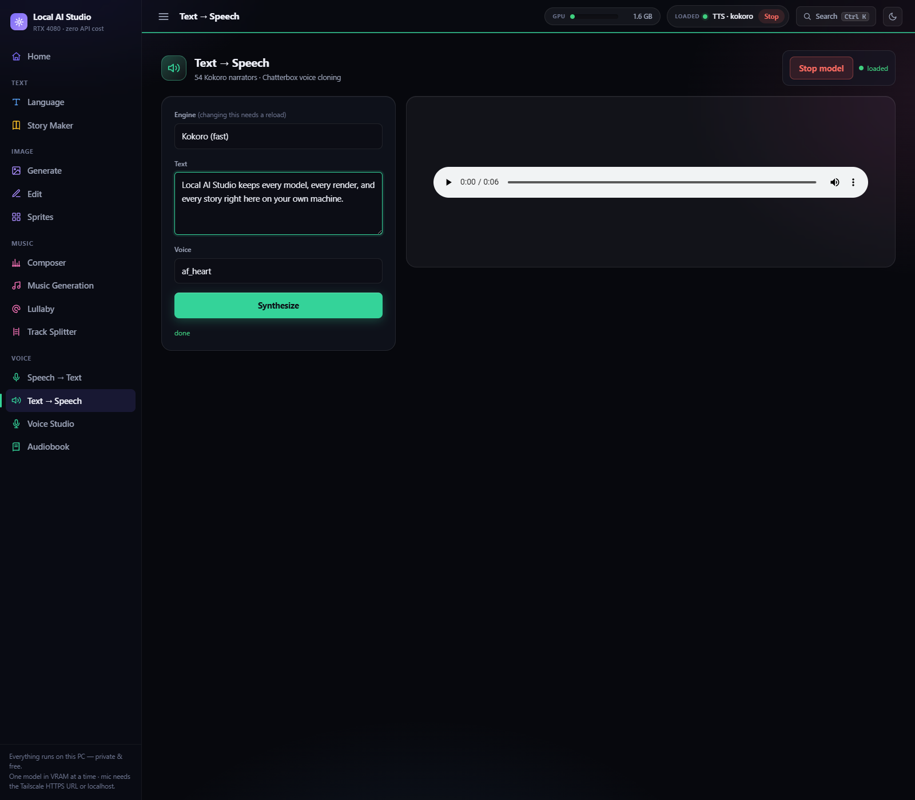Screen dimensions: 915x800
Task: Open the Home page from sidebar
Action: tap(70, 57)
